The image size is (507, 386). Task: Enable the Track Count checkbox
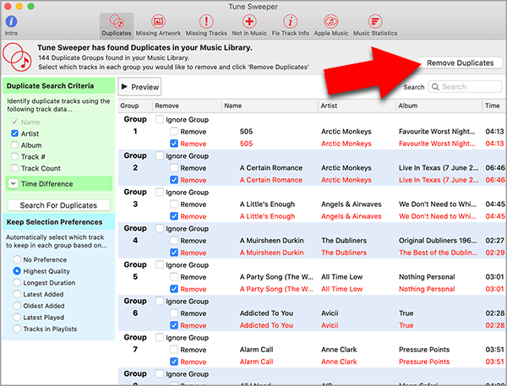14,168
